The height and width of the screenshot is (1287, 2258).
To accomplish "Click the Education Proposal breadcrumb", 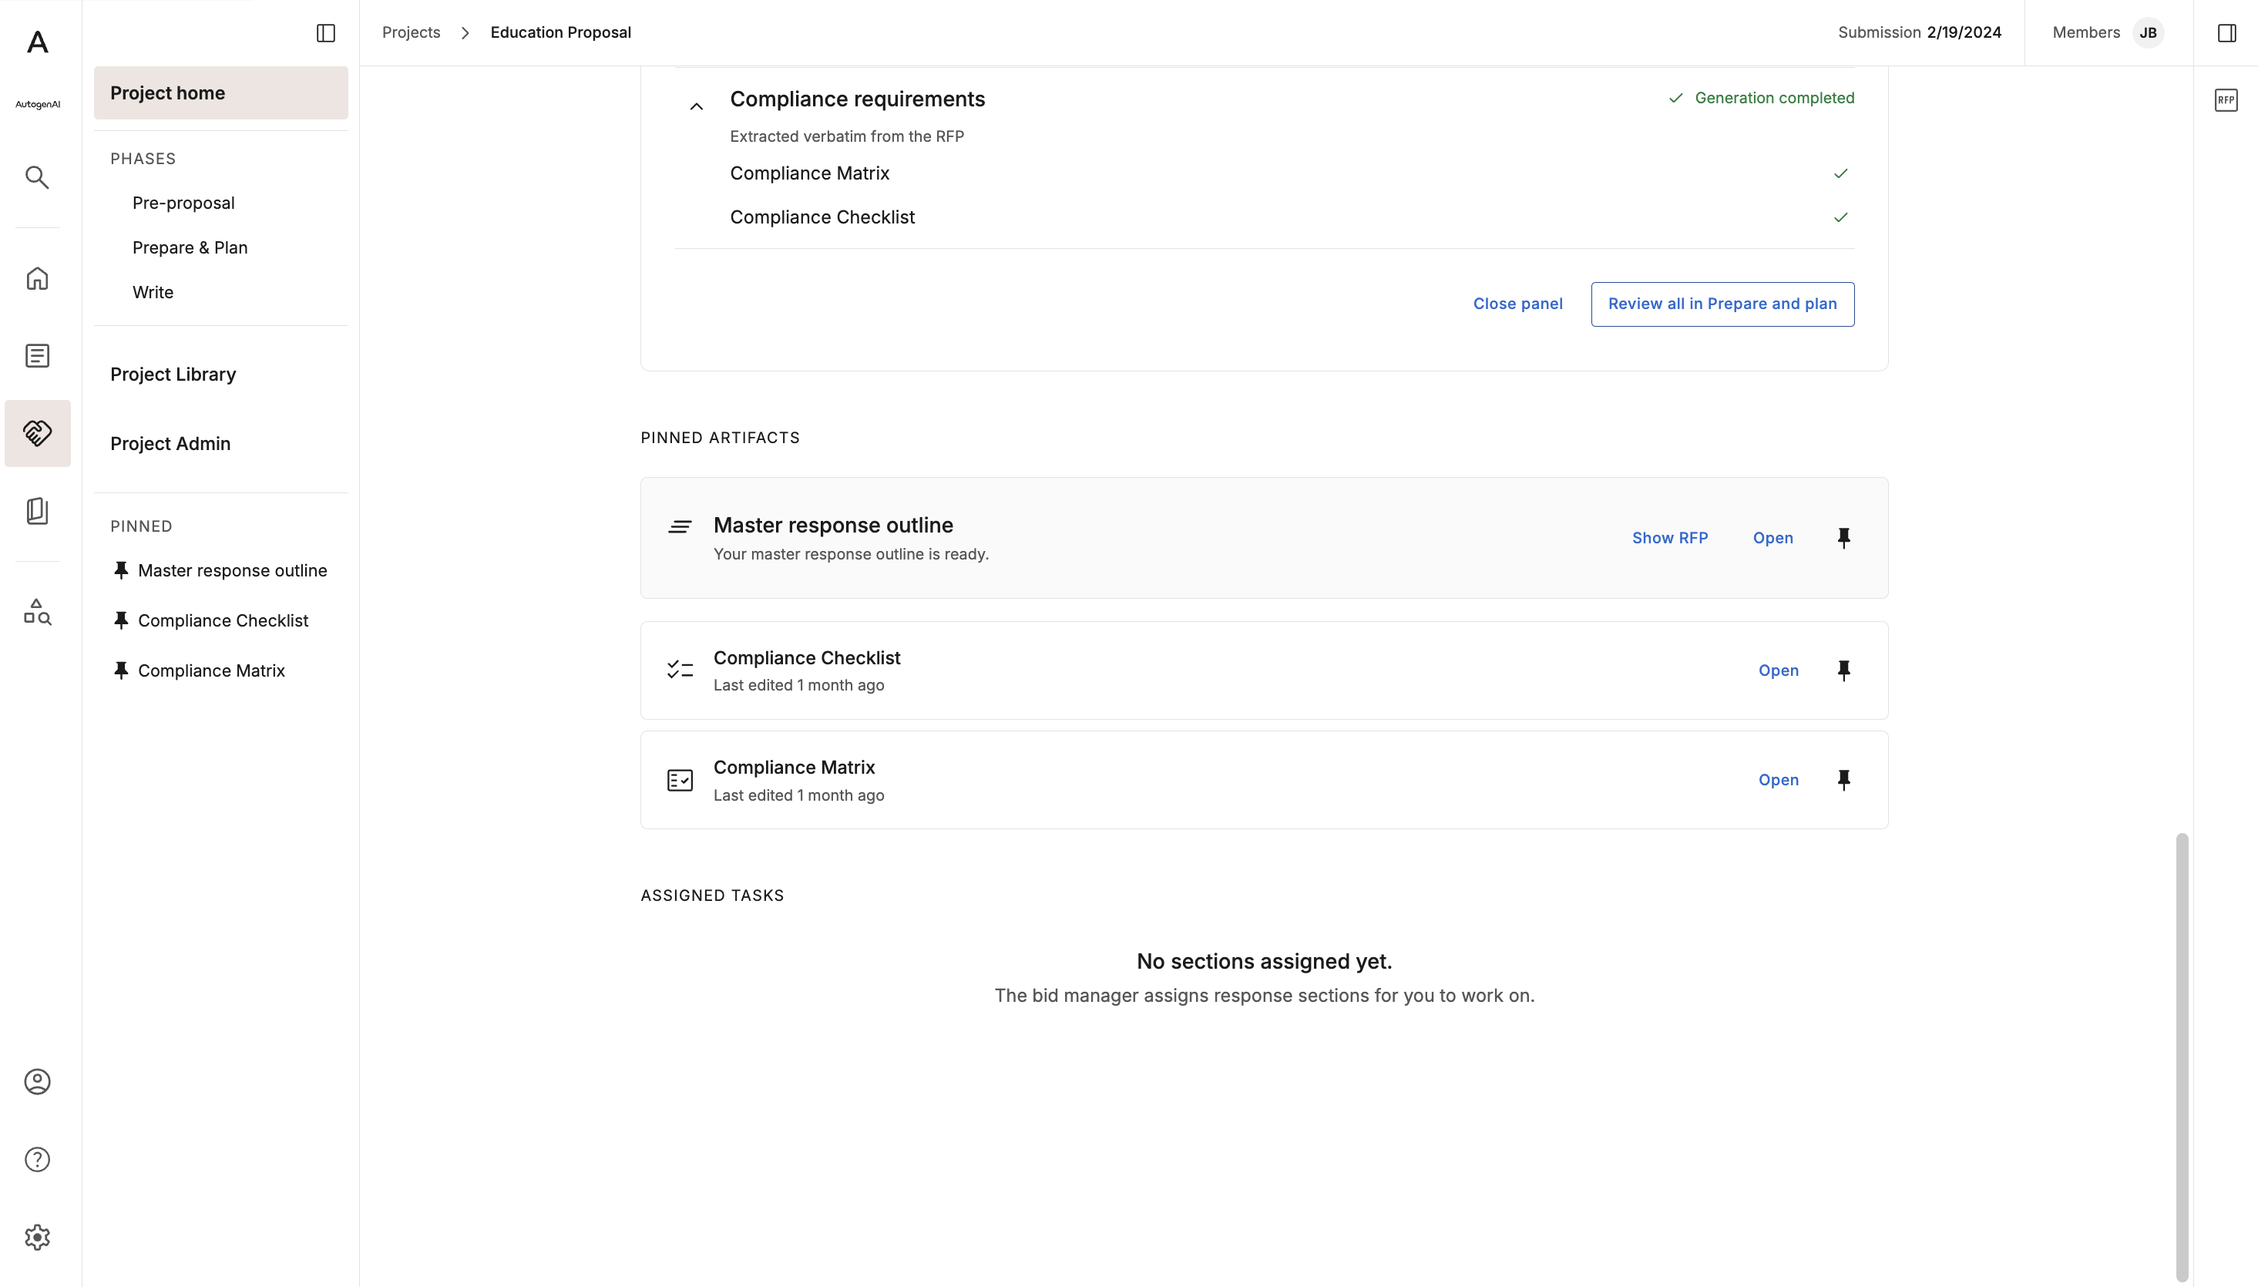I will click(x=560, y=32).
